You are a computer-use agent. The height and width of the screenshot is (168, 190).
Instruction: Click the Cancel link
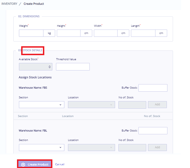pyautogui.click(x=60, y=164)
